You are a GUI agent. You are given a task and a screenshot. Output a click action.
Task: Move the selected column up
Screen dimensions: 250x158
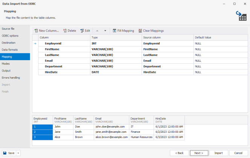pyautogui.click(x=97, y=30)
